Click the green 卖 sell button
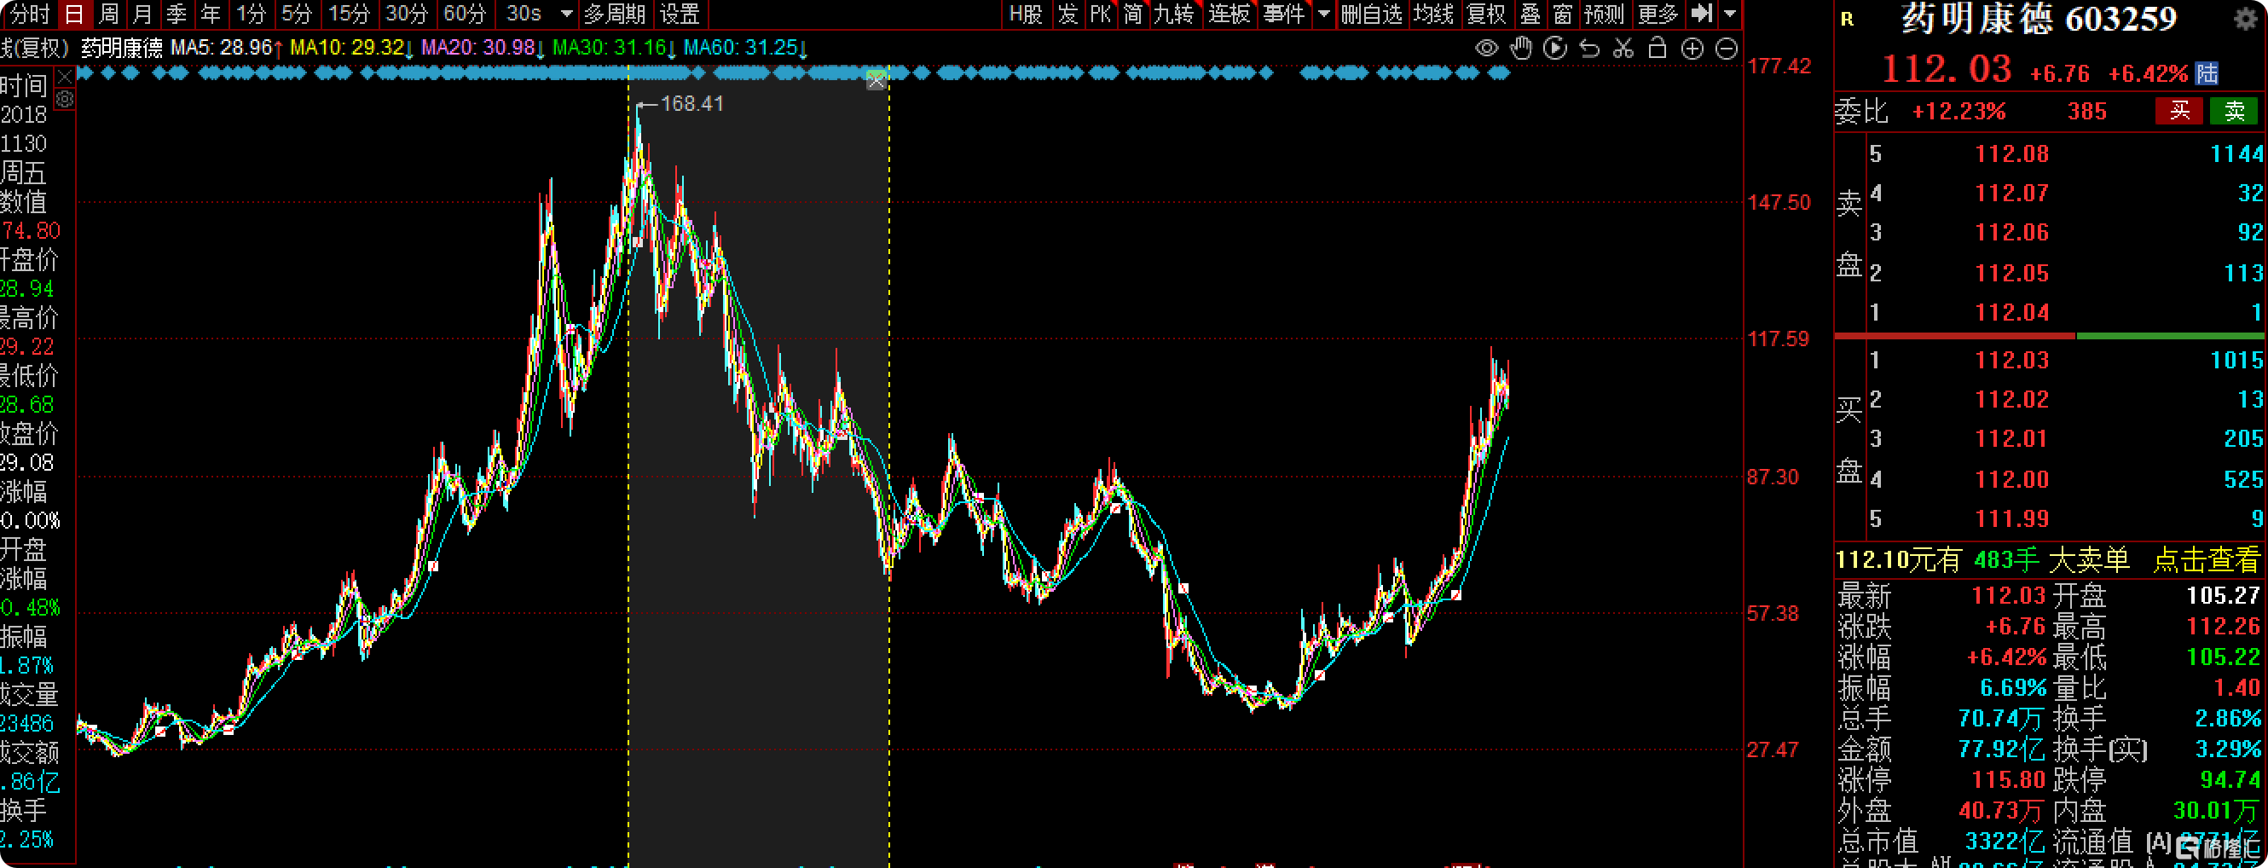The height and width of the screenshot is (868, 2268). click(x=2234, y=111)
